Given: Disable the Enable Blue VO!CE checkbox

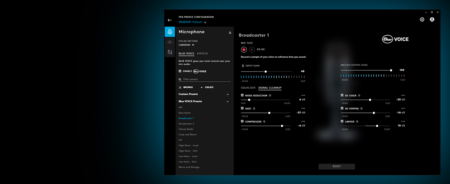Looking at the screenshot, I should coord(180,71).
